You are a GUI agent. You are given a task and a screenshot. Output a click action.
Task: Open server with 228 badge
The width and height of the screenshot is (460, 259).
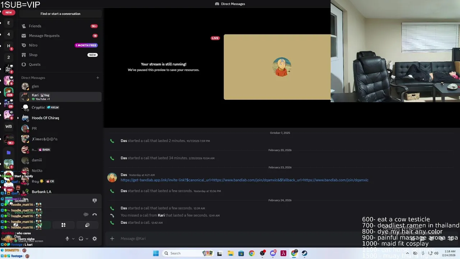pyautogui.click(x=9, y=92)
